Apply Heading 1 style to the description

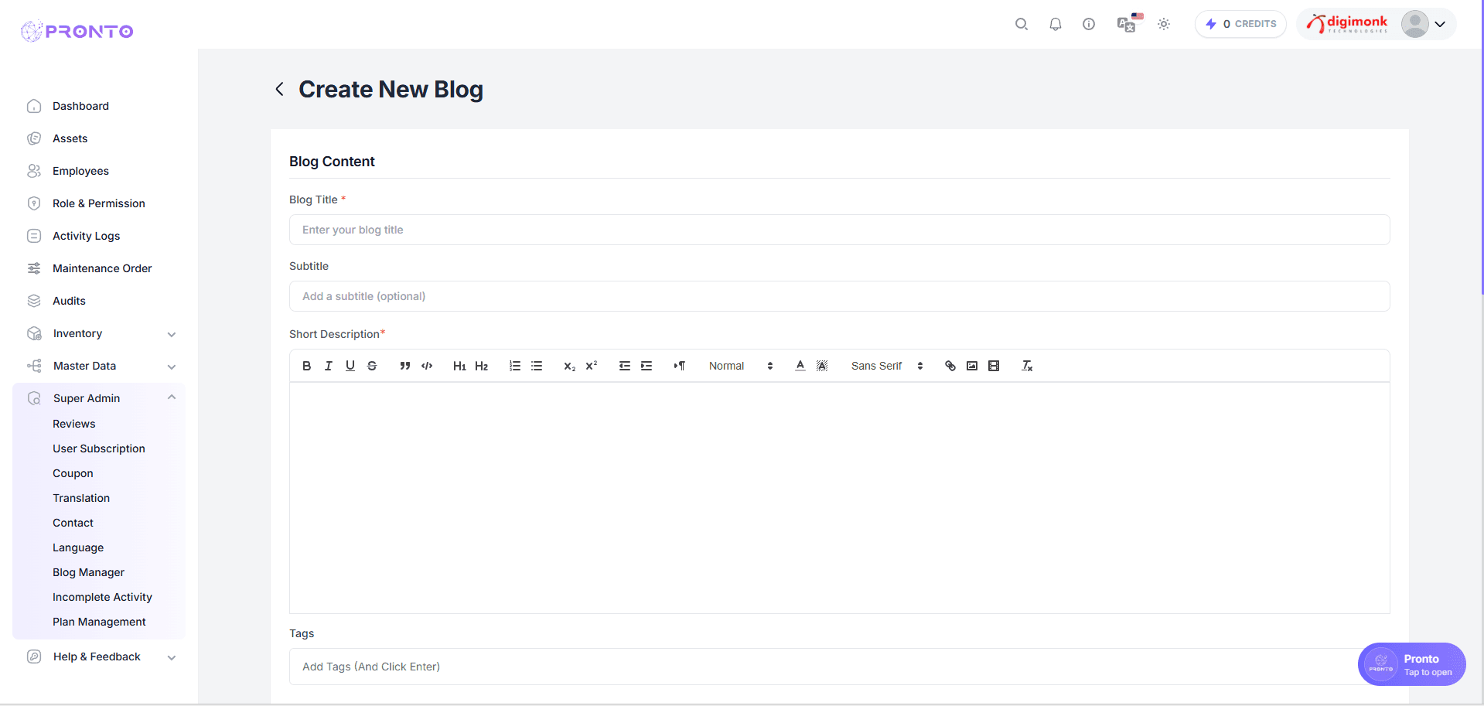tap(459, 366)
